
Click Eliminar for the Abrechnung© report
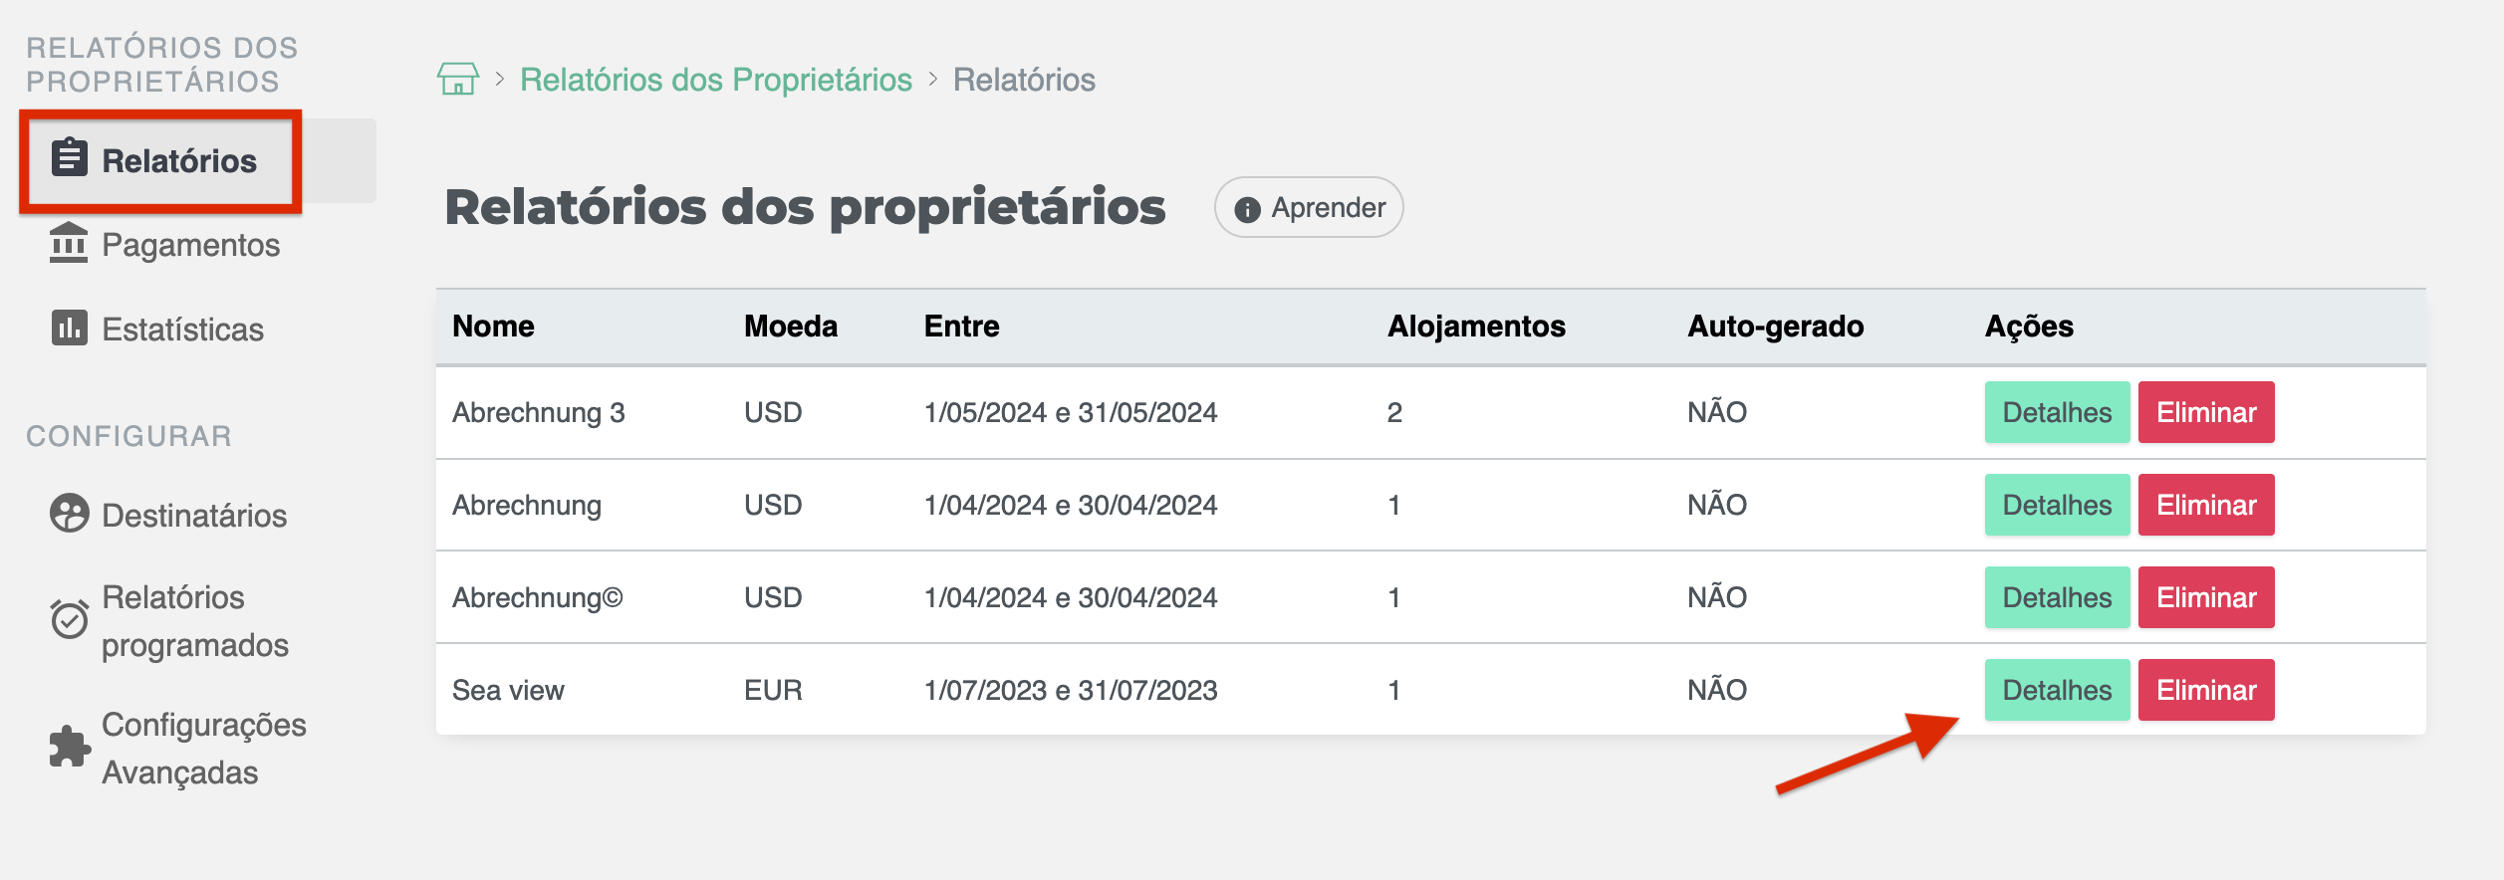(2205, 597)
